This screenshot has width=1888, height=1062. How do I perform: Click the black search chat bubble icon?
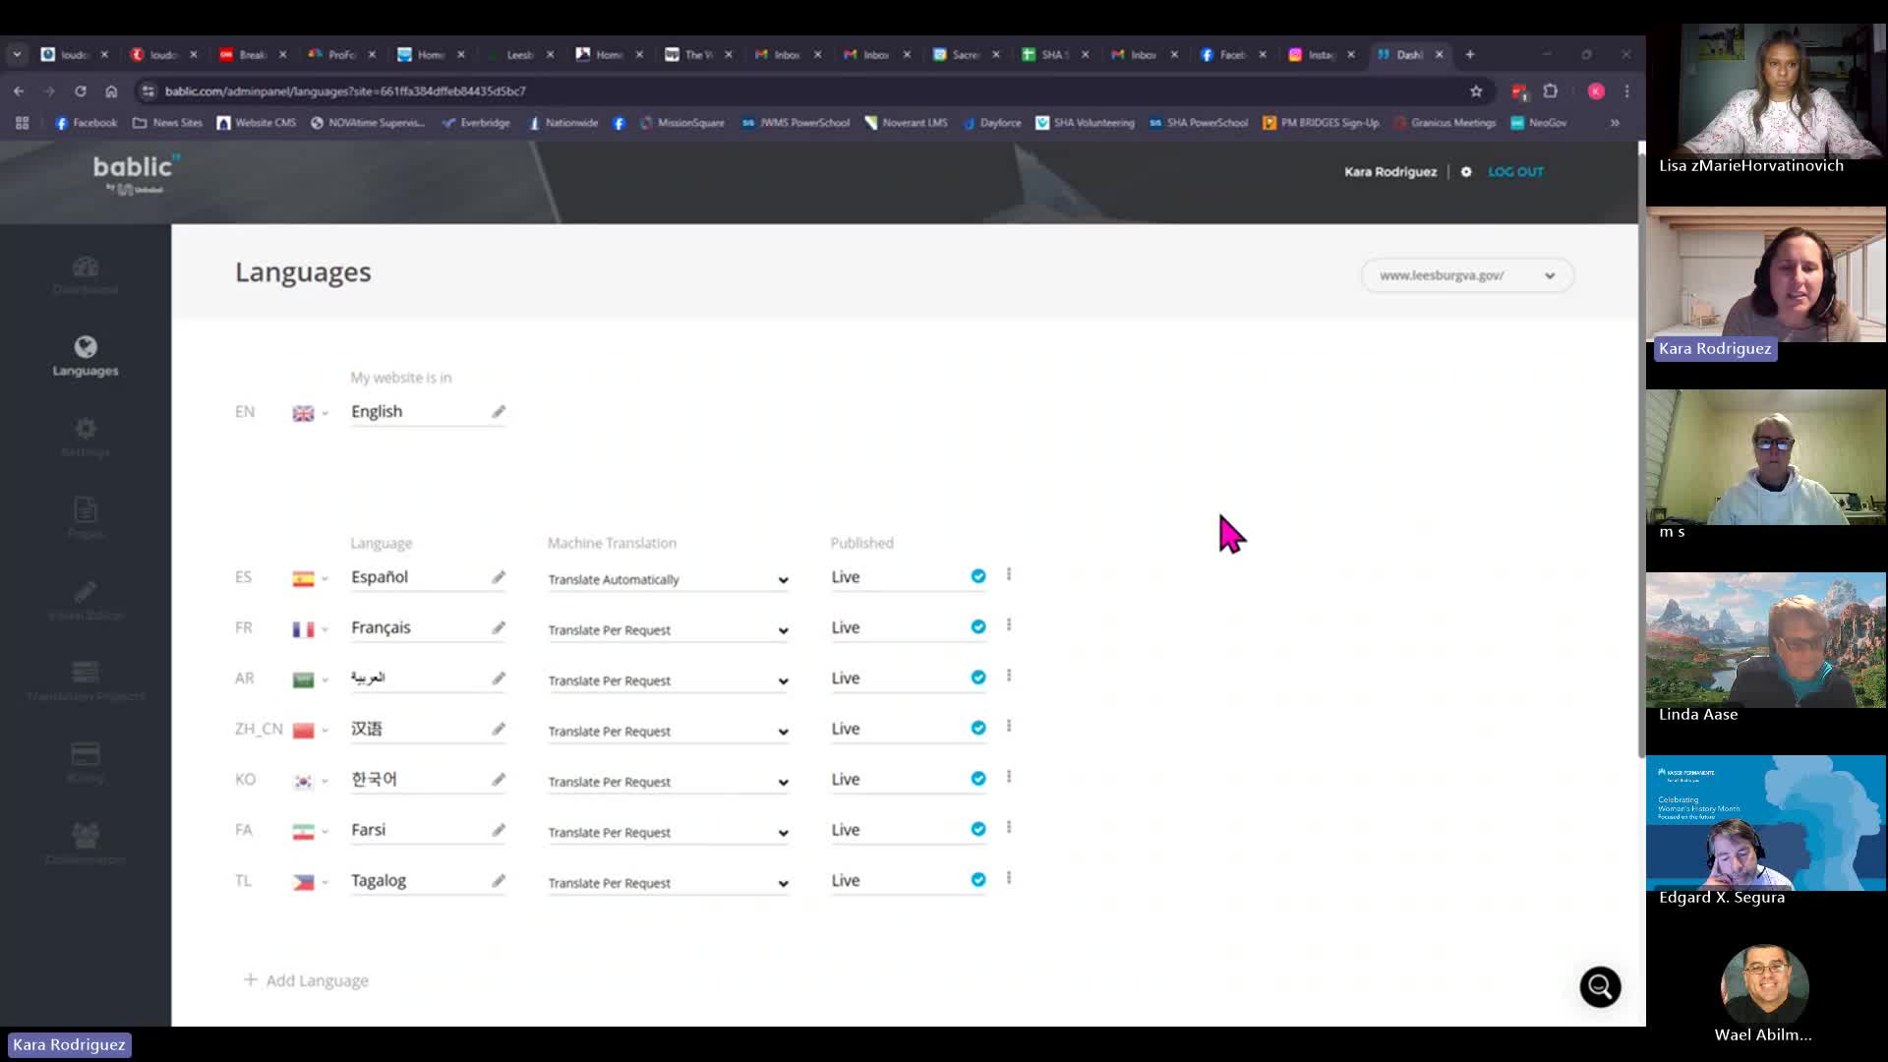[1600, 986]
